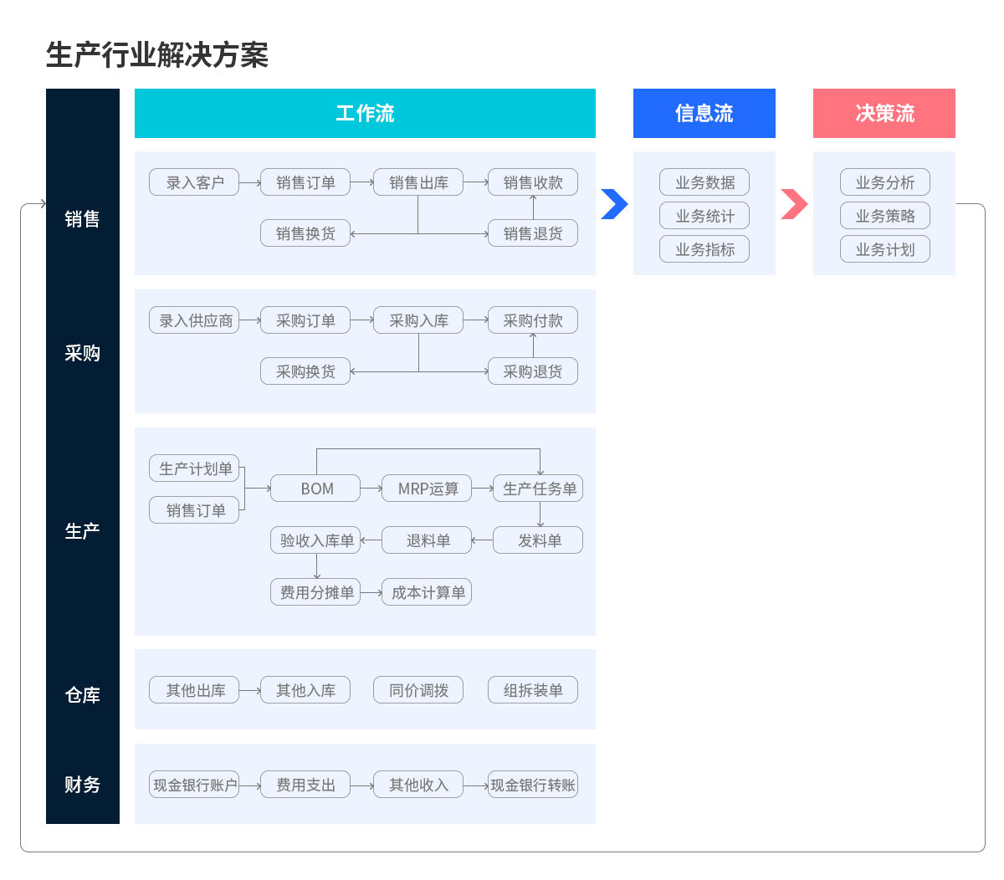Open the 生产 category in sidebar
Viewport: 1004px width, 880px height.
coord(82,531)
